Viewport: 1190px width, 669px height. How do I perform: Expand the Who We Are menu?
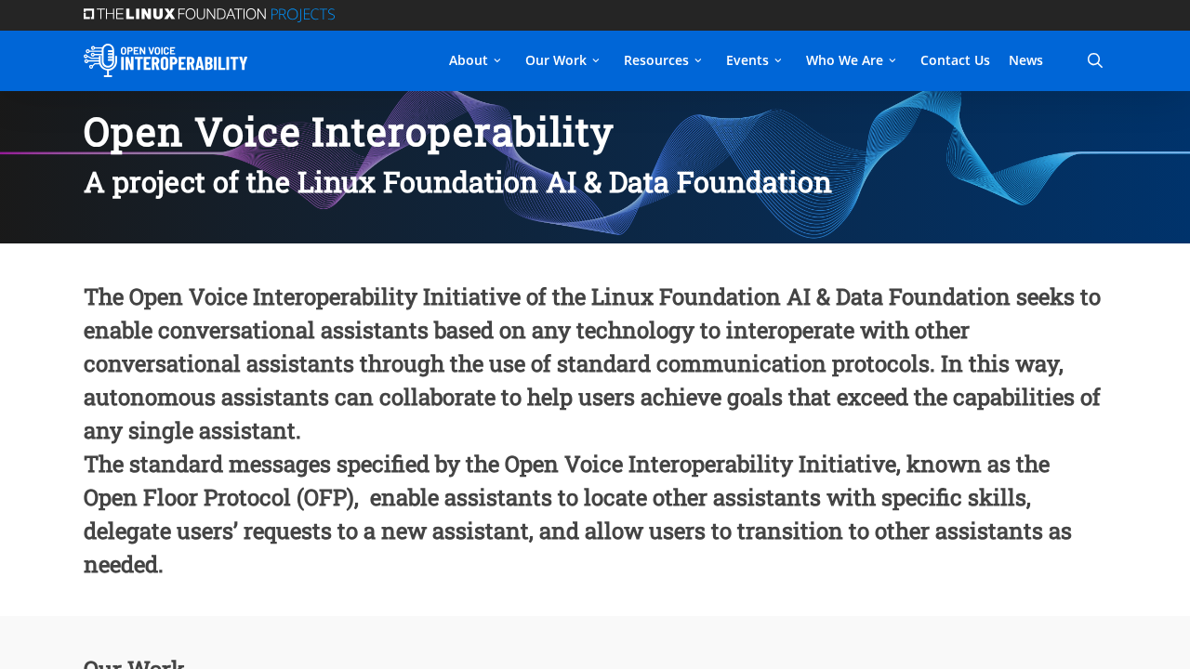(851, 59)
